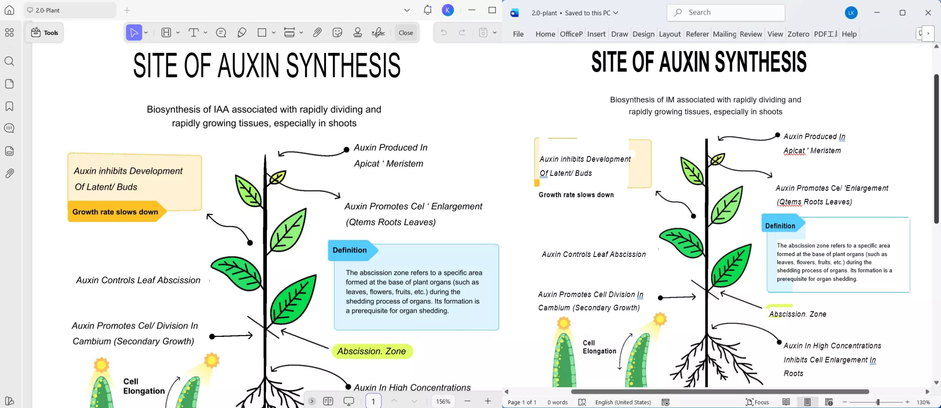Select the Signature tool
This screenshot has height=408, width=941.
pyautogui.click(x=378, y=32)
